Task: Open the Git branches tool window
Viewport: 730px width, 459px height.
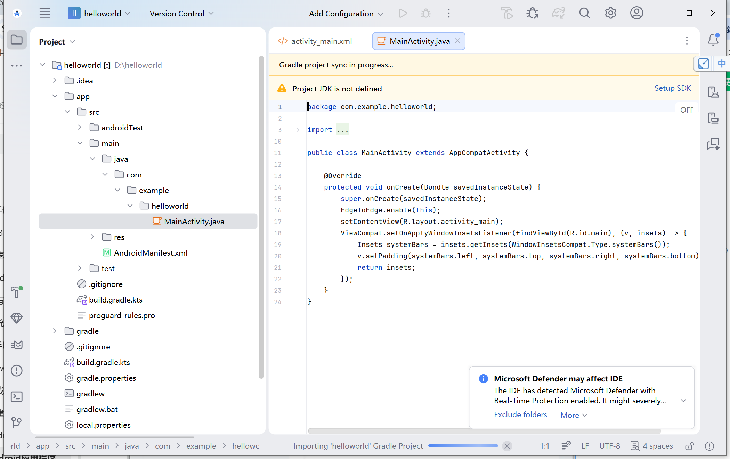Action: 16,422
